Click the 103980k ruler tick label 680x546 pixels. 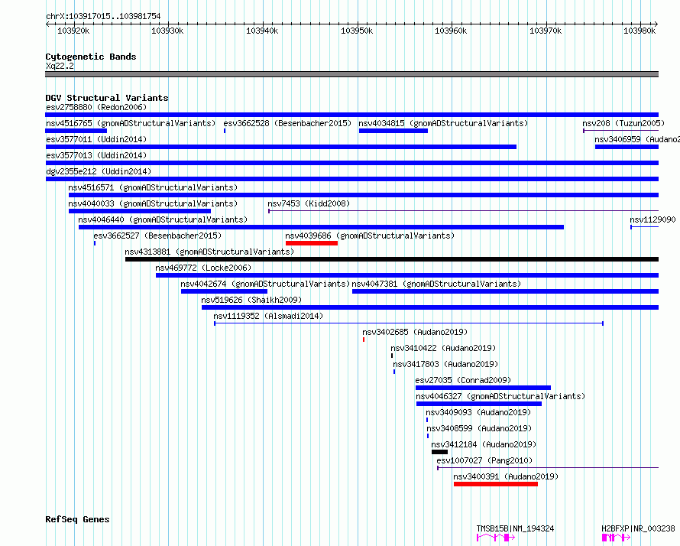640,31
